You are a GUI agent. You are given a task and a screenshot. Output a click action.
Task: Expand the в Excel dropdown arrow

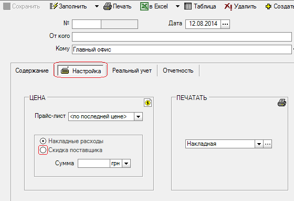(177, 6)
